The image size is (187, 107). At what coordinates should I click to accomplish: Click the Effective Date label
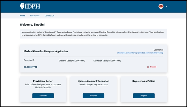(x=72, y=61)
